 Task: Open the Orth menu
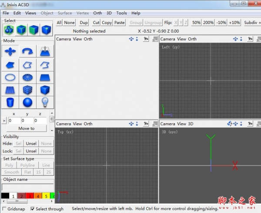[97, 13]
